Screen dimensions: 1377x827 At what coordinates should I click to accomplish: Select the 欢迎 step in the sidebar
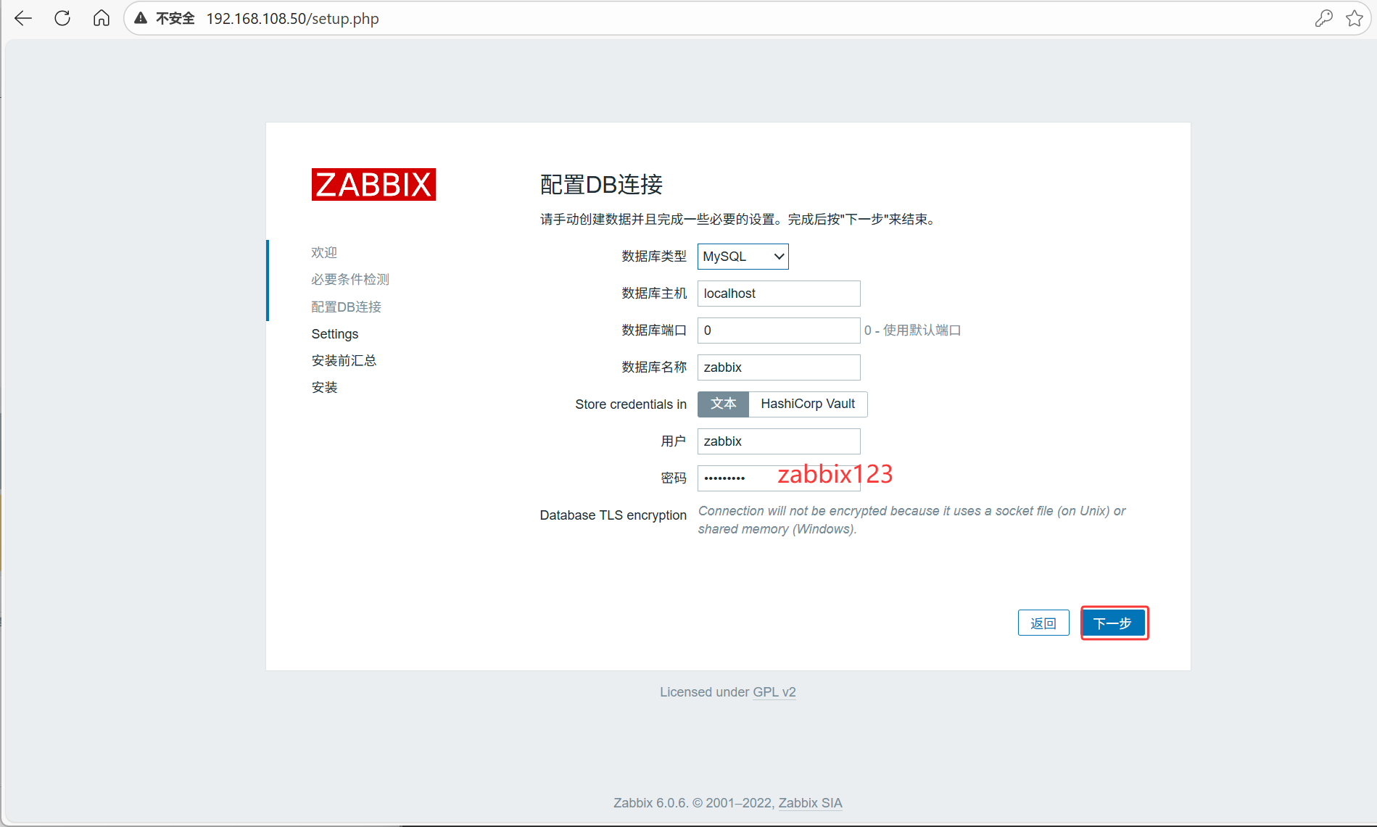click(x=324, y=252)
